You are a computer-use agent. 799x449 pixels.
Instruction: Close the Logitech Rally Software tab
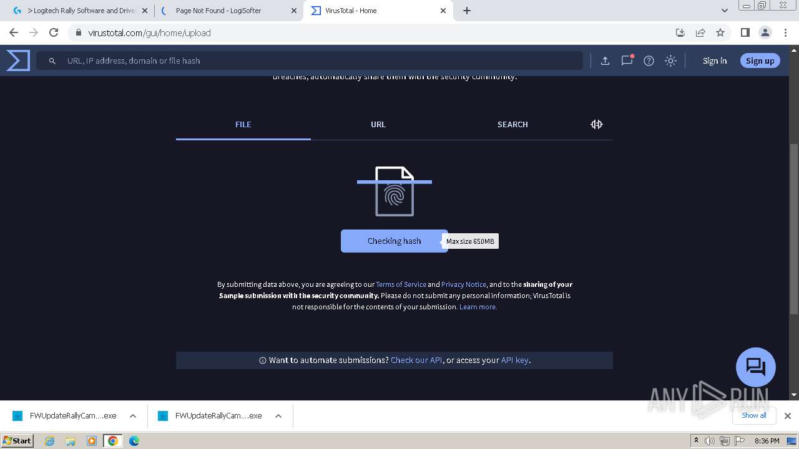(x=145, y=11)
